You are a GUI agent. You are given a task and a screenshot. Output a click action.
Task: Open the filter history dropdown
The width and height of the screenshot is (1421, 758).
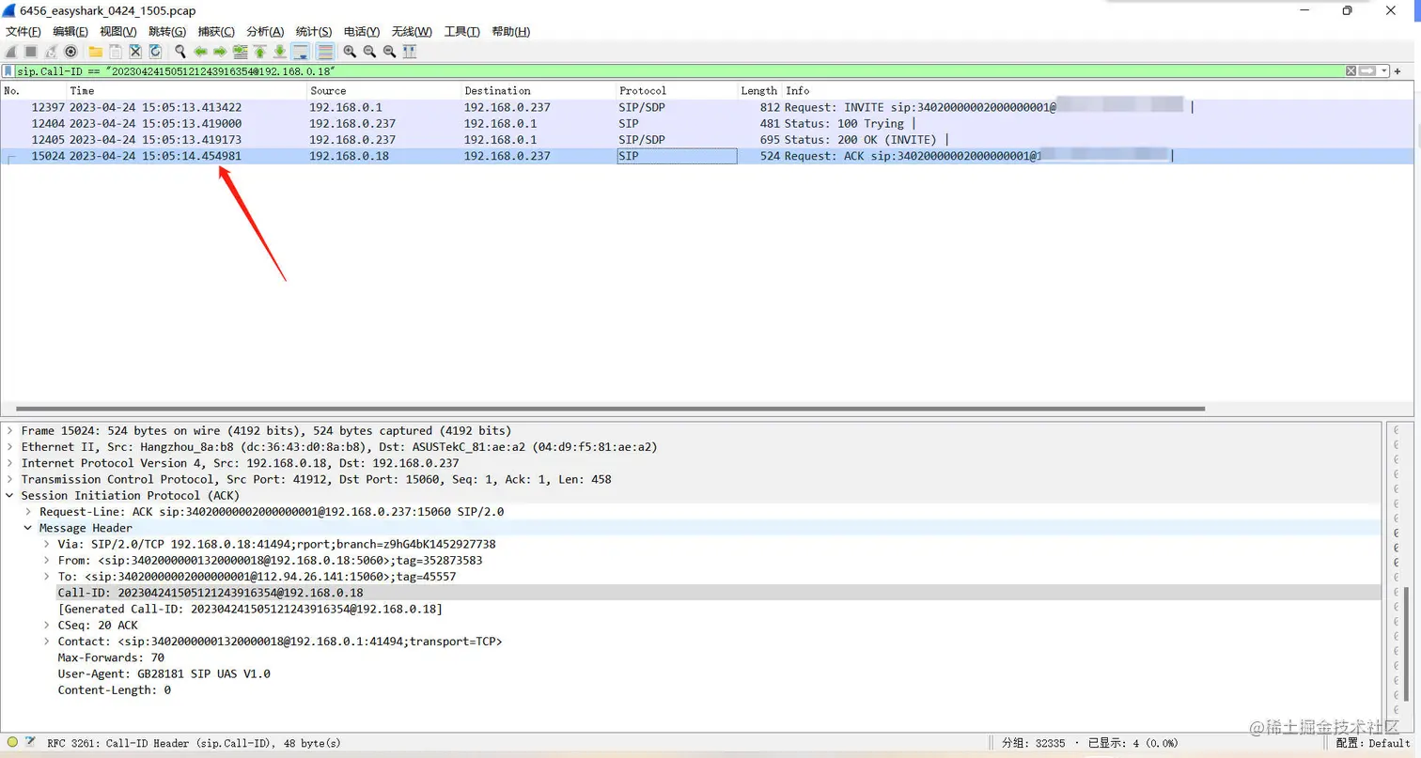1384,71
